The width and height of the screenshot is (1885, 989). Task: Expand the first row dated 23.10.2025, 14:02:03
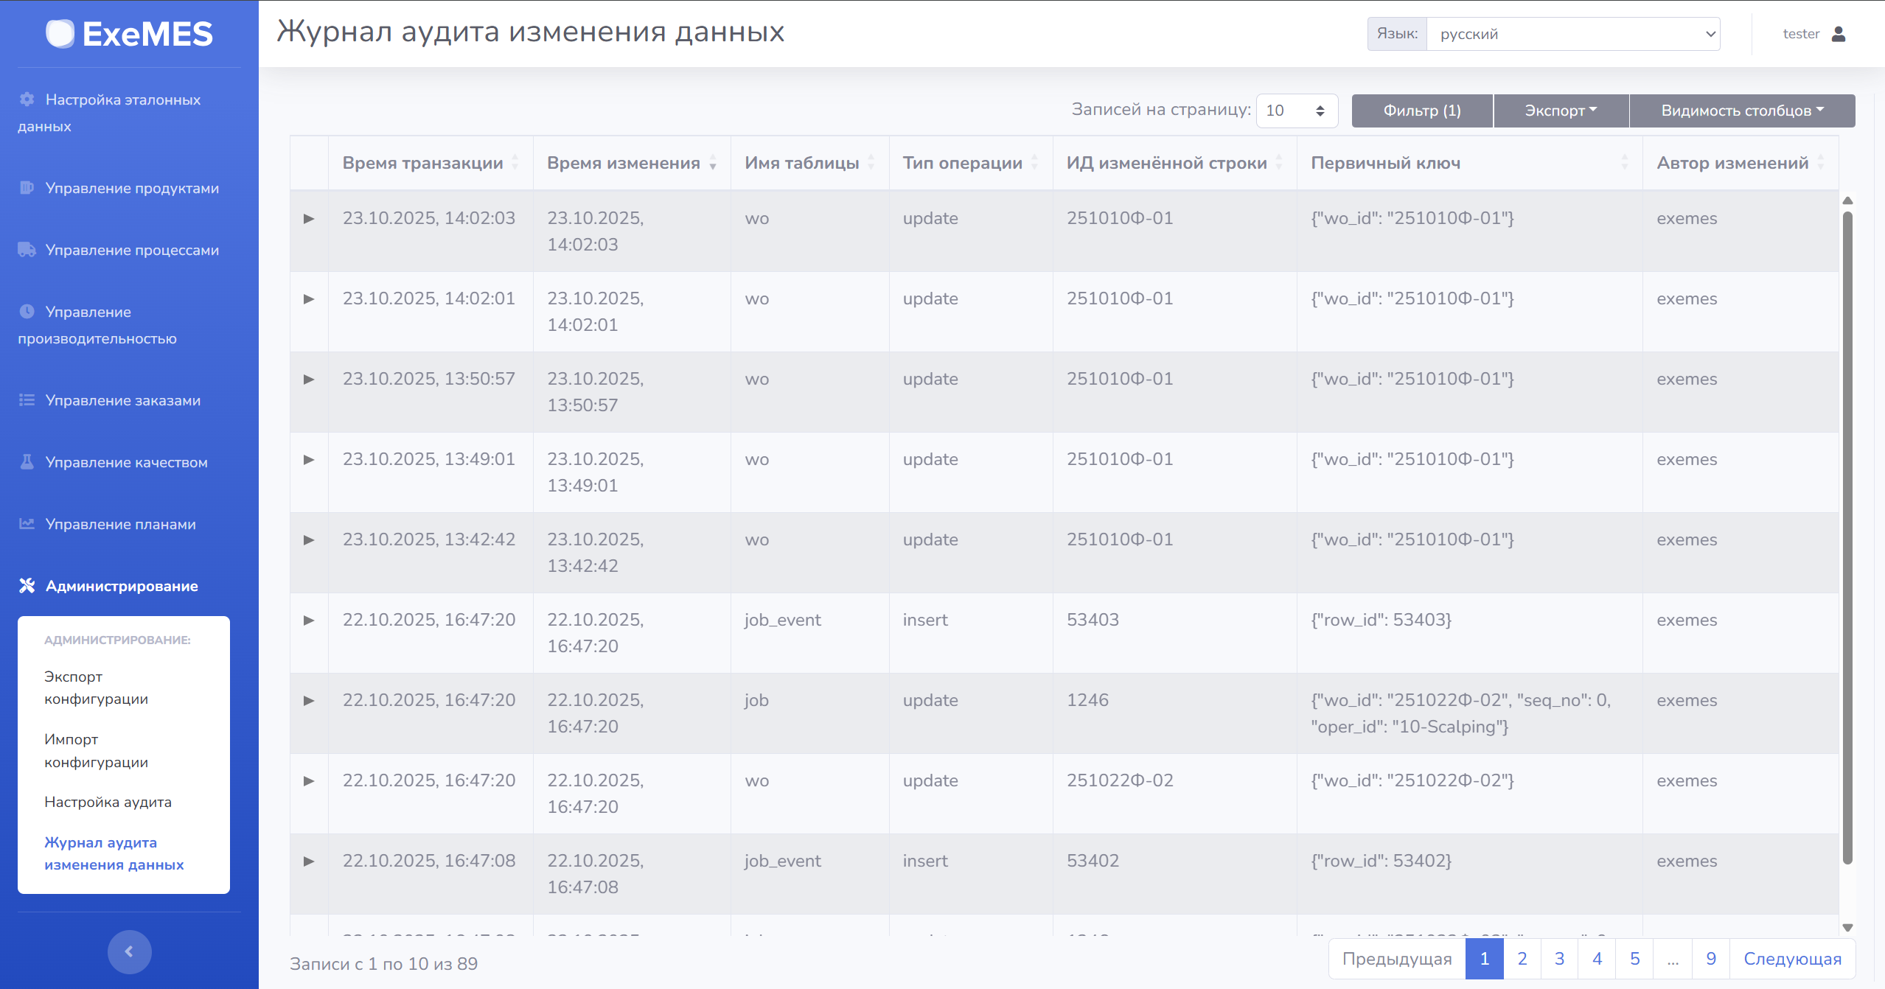[309, 219]
